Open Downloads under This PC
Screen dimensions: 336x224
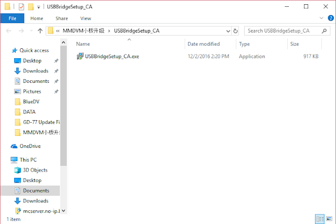click(x=36, y=201)
